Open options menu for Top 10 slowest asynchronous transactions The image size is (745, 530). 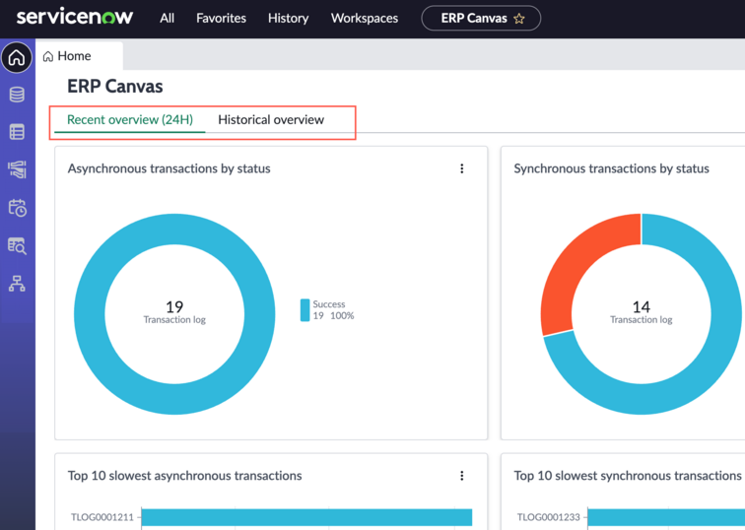[x=462, y=476]
